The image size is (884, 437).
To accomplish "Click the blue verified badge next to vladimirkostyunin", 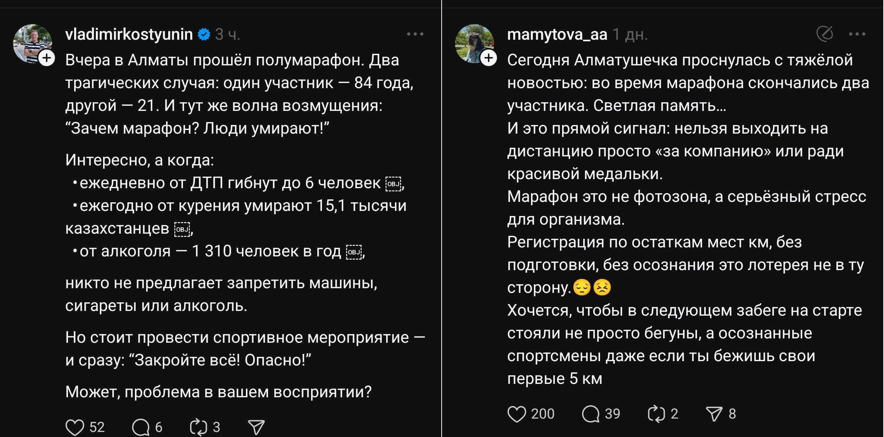I will 204,34.
